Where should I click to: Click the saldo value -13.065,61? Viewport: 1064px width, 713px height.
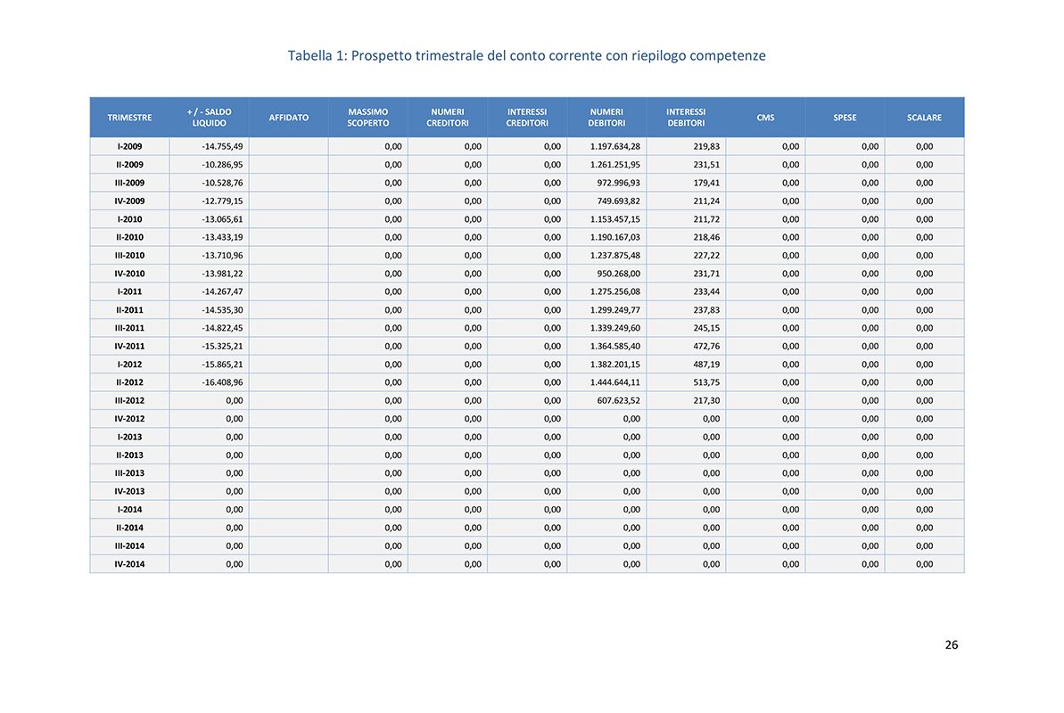tap(222, 219)
